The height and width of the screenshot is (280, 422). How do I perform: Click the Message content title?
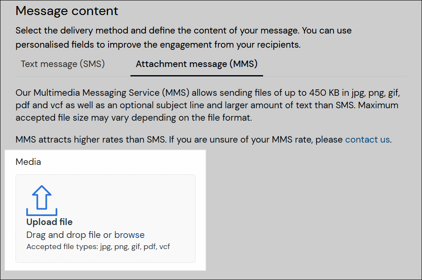tap(67, 11)
